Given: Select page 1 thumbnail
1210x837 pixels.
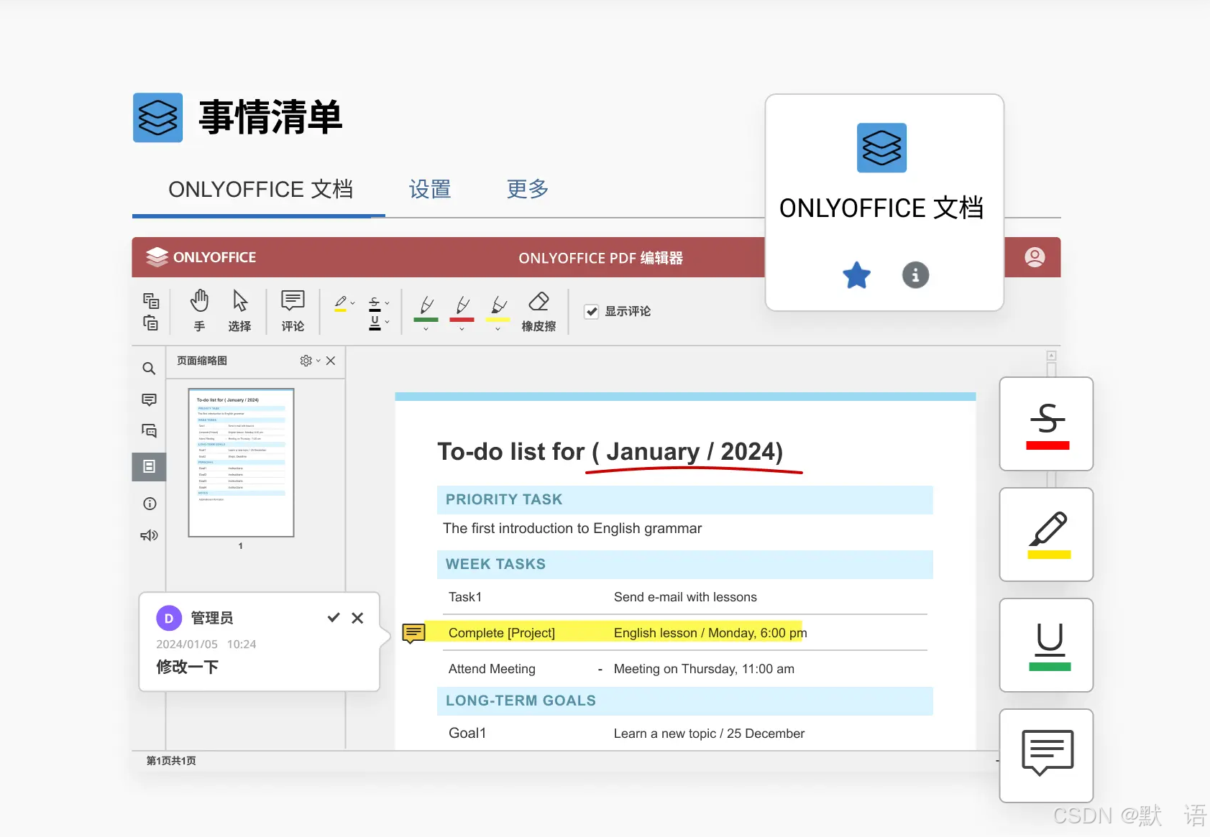Looking at the screenshot, I should (x=241, y=463).
